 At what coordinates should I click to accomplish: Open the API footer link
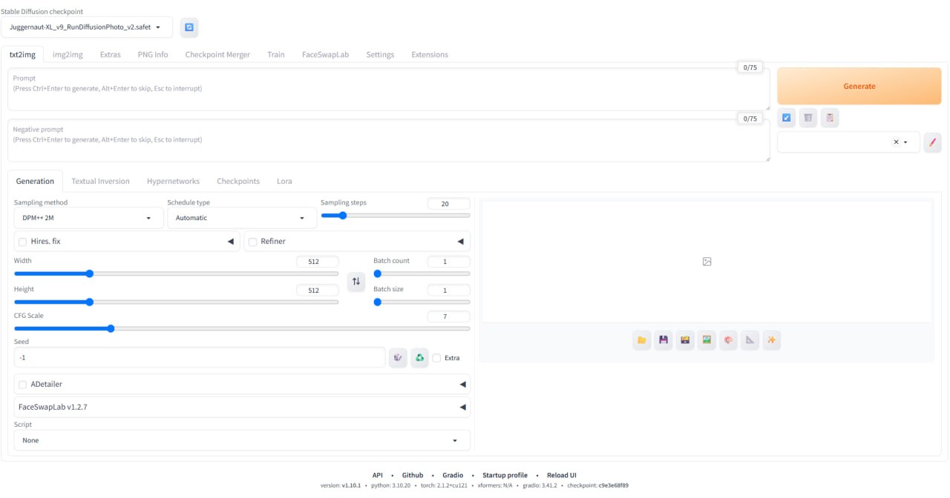378,475
